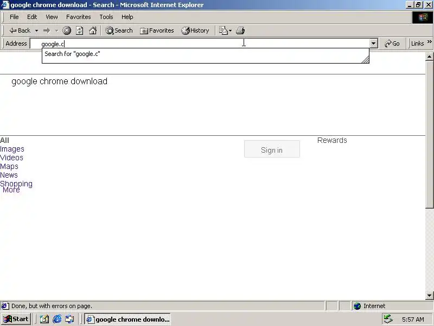Click the scrollbar up arrow
This screenshot has width=434, height=326.
[429, 57]
